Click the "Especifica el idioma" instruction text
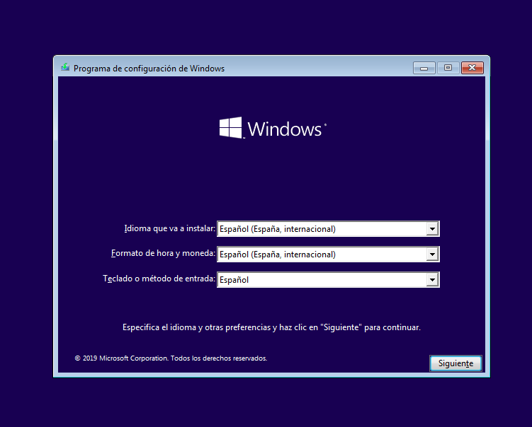The height and width of the screenshot is (427, 532). pos(271,328)
